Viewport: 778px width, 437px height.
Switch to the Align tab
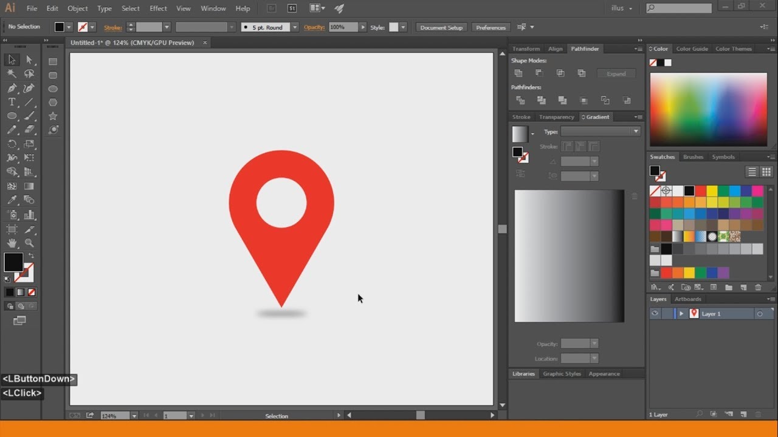(x=556, y=49)
